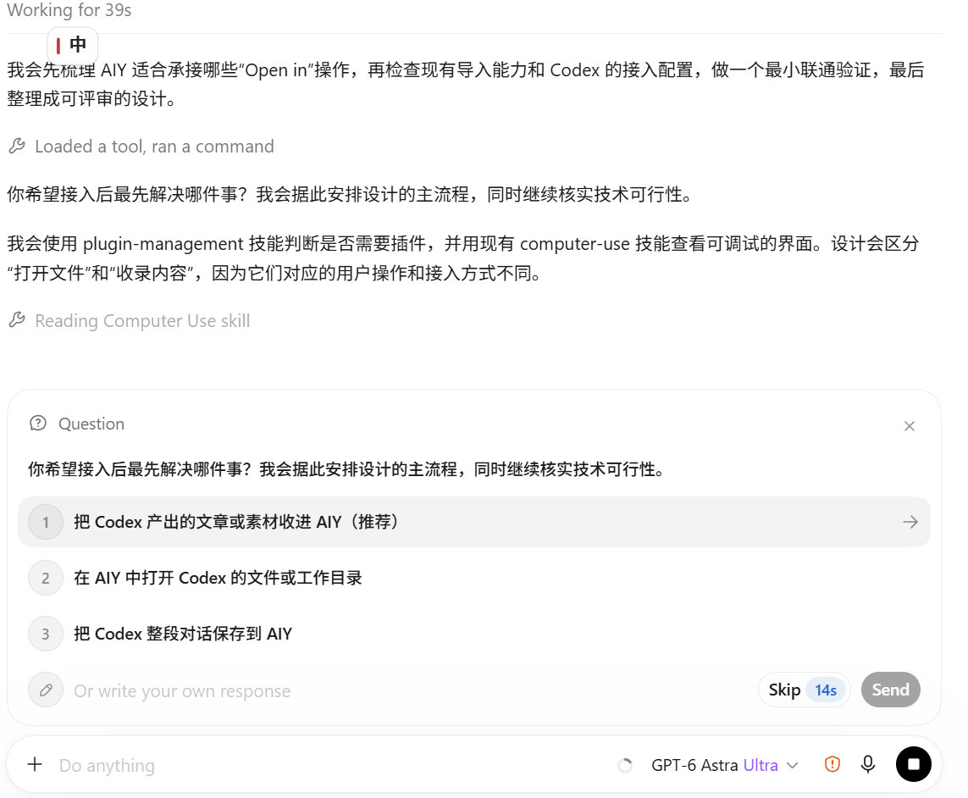This screenshot has width=968, height=798.
Task: Click the 'Working for 39s' status text
Action: coord(69,10)
